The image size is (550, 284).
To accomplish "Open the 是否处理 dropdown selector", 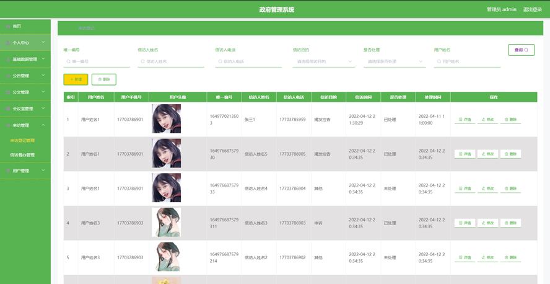I will (395, 61).
